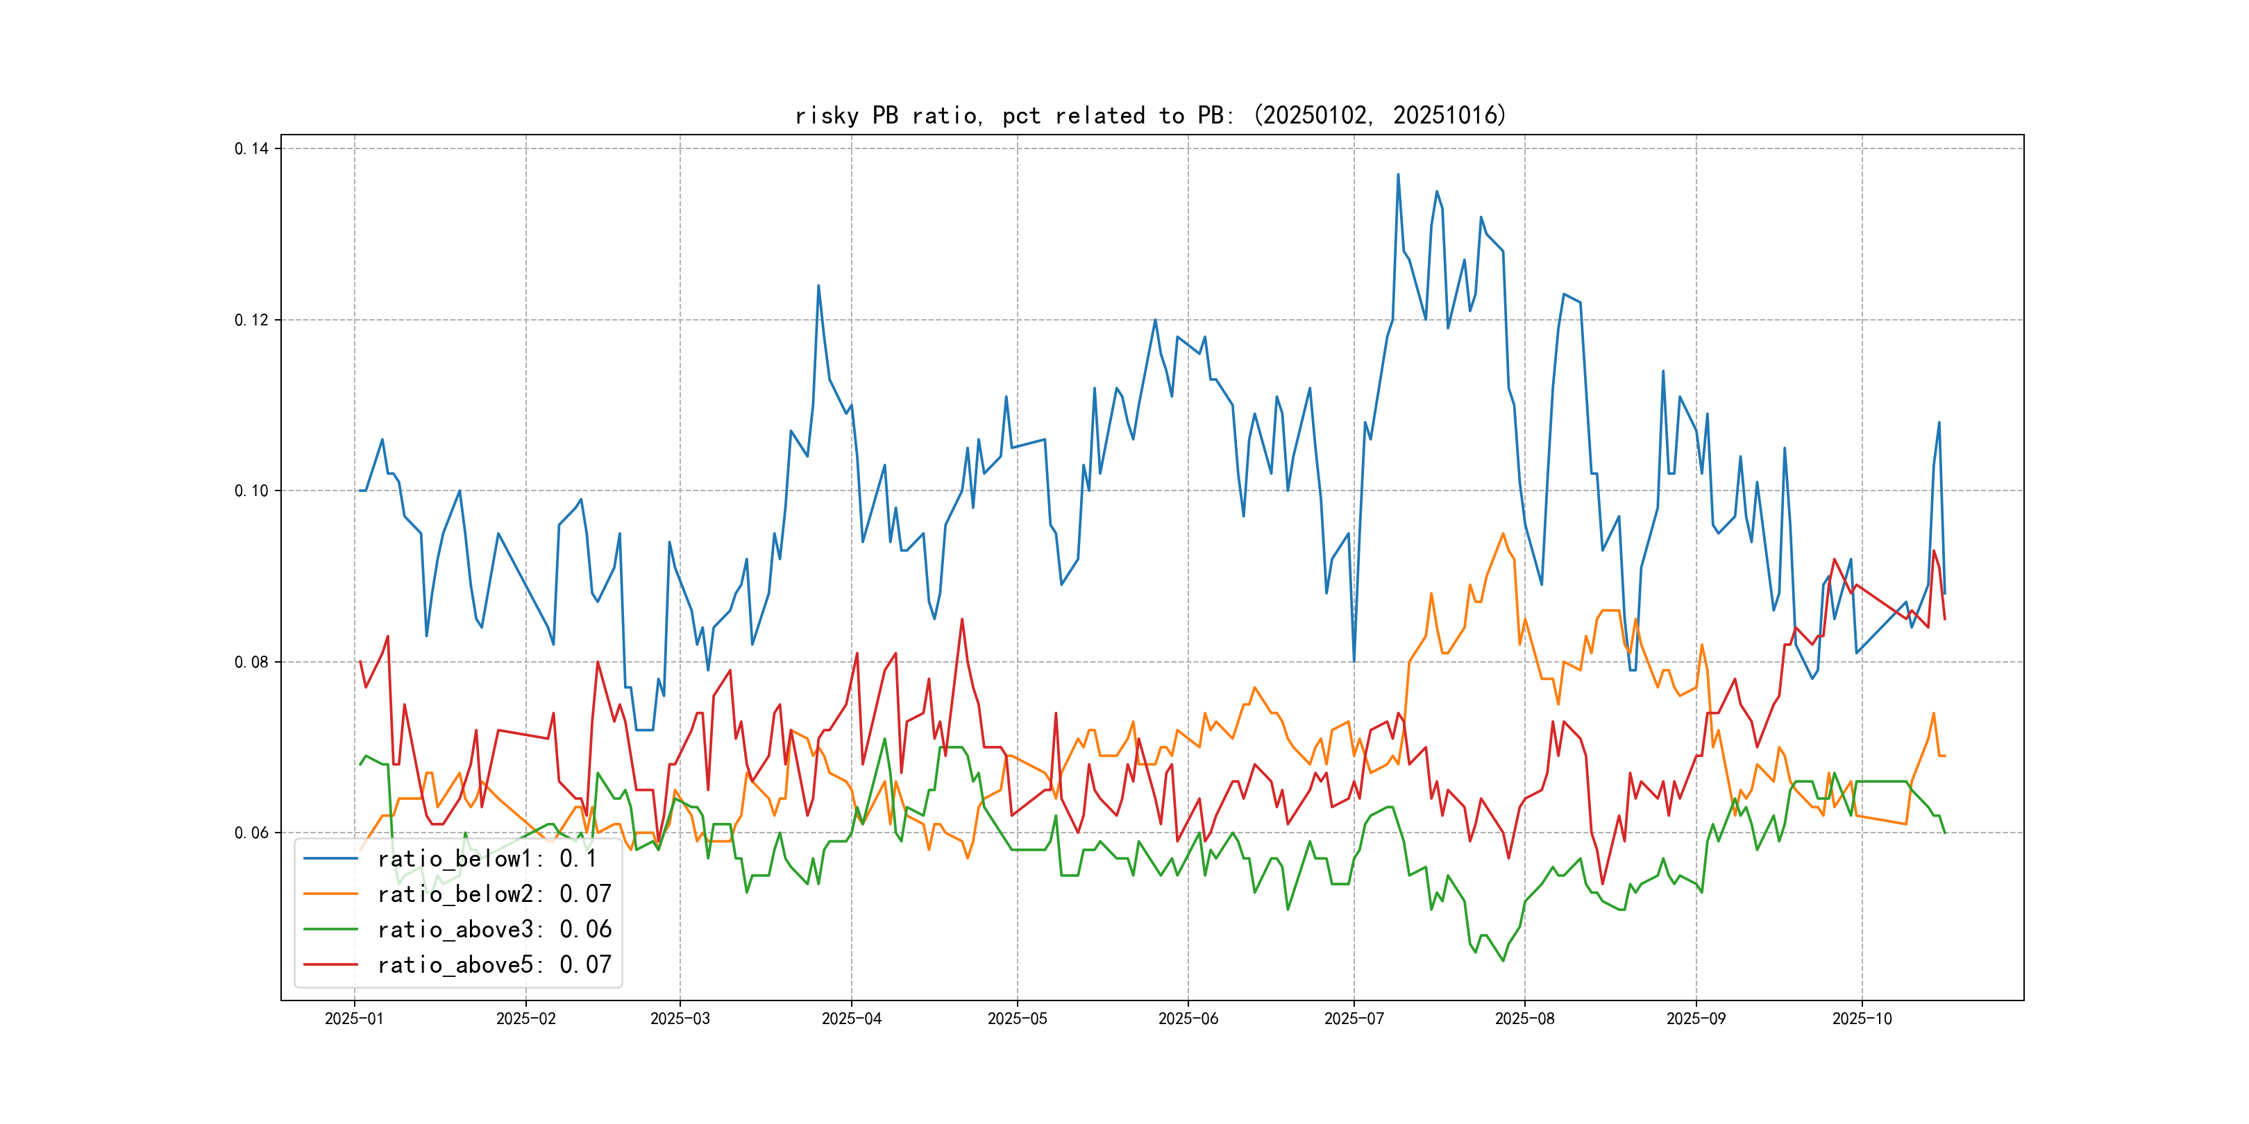
Task: Click the blue ratio_below1 legend line
Action: coord(330,859)
